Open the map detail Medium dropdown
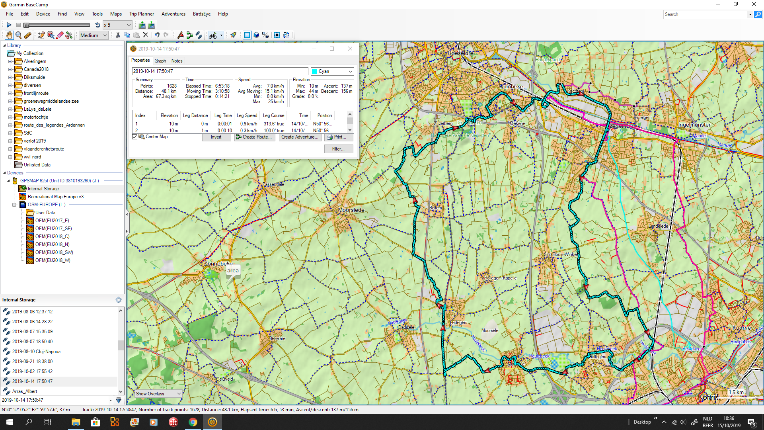This screenshot has width=764, height=430. point(94,35)
